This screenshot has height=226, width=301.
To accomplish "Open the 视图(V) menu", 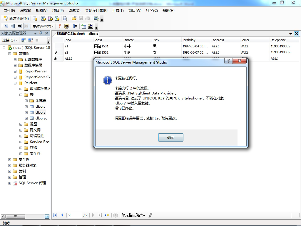I will coord(41,11).
